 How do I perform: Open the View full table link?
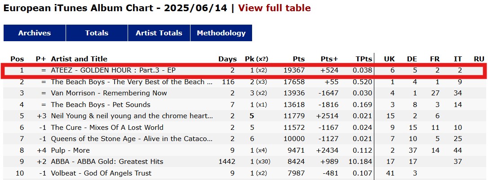pyautogui.click(x=275, y=8)
